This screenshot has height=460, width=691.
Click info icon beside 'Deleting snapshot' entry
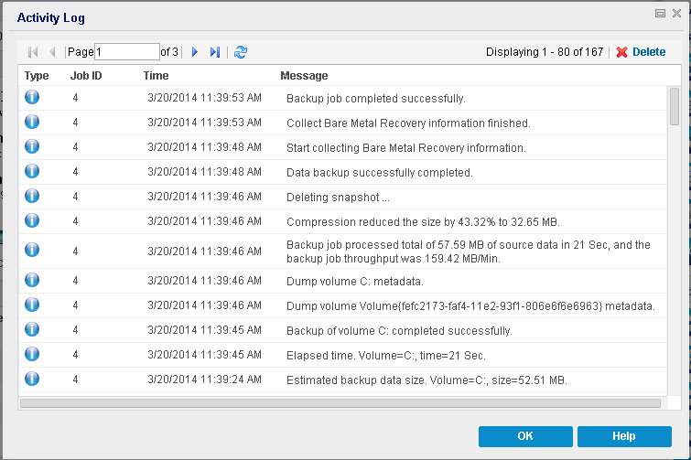coord(32,197)
